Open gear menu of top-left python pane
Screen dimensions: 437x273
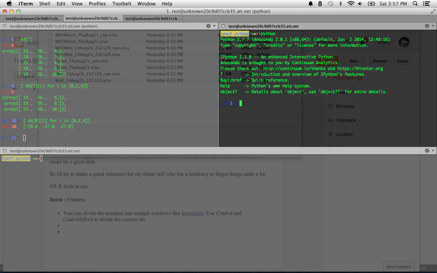pos(210,26)
